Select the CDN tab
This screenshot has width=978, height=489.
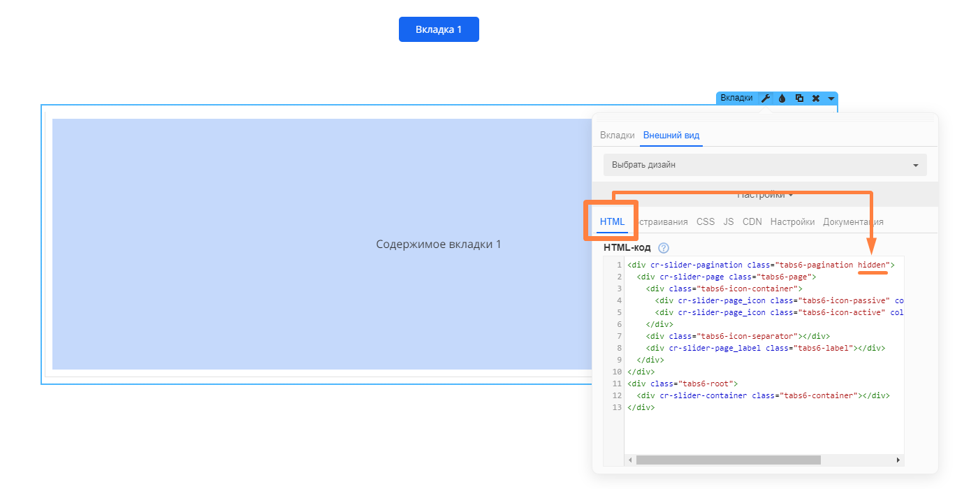752,221
